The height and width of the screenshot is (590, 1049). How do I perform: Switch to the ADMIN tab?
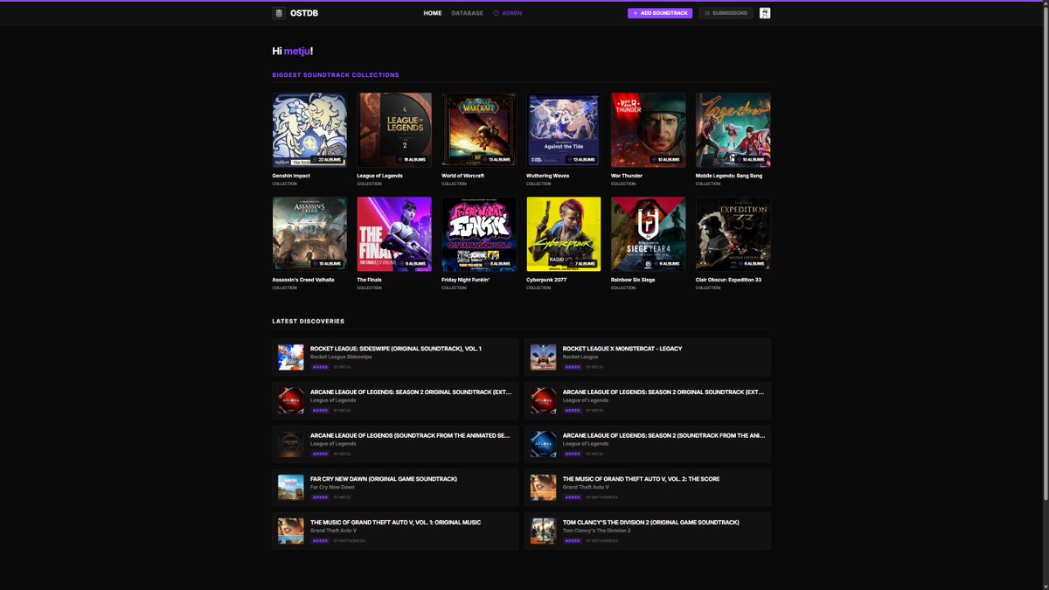[x=508, y=13]
